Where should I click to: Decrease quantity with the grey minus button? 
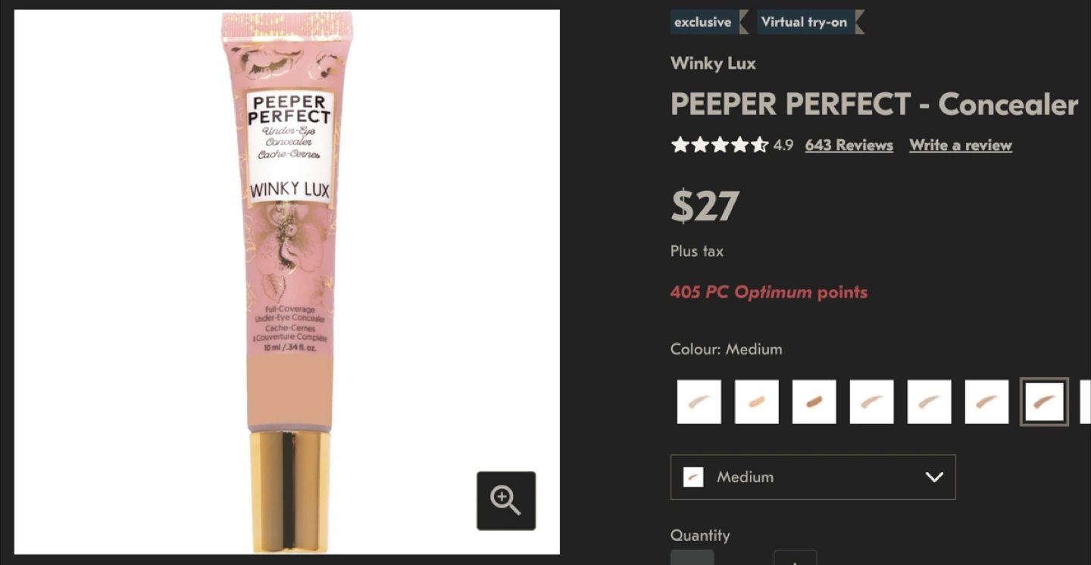(692, 558)
